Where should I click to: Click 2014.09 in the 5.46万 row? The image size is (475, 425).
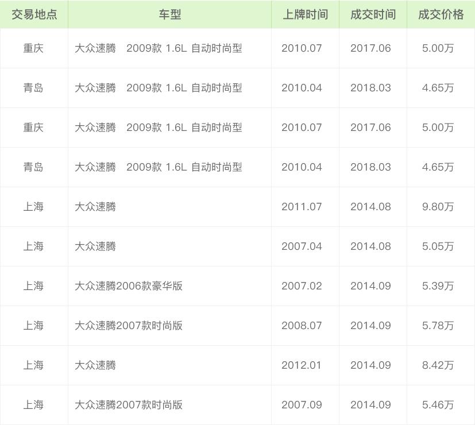pos(370,405)
